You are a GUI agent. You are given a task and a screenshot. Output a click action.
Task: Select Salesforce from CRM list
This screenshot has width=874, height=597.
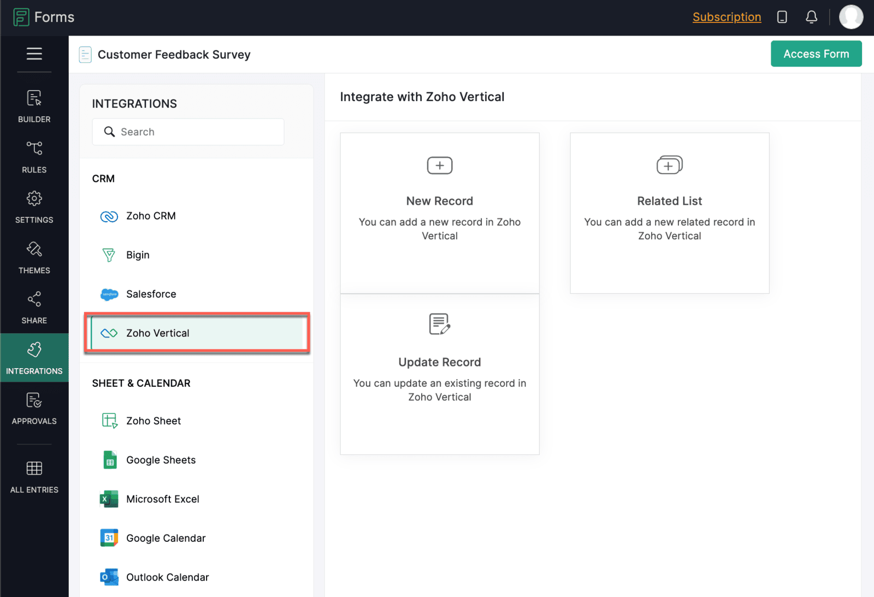point(151,294)
